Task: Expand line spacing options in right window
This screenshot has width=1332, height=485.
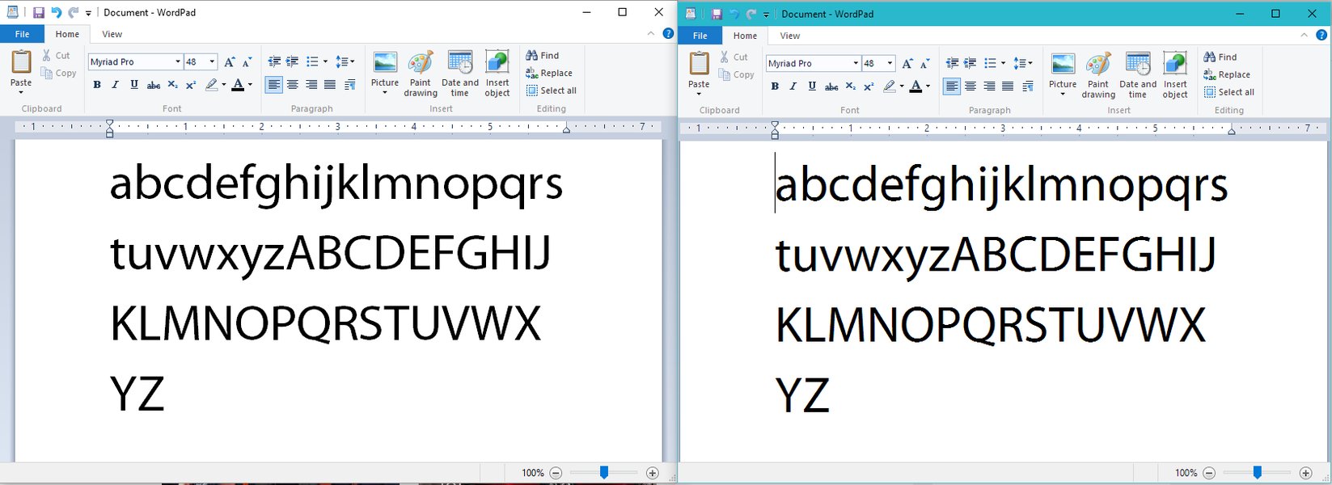Action: (x=1029, y=63)
